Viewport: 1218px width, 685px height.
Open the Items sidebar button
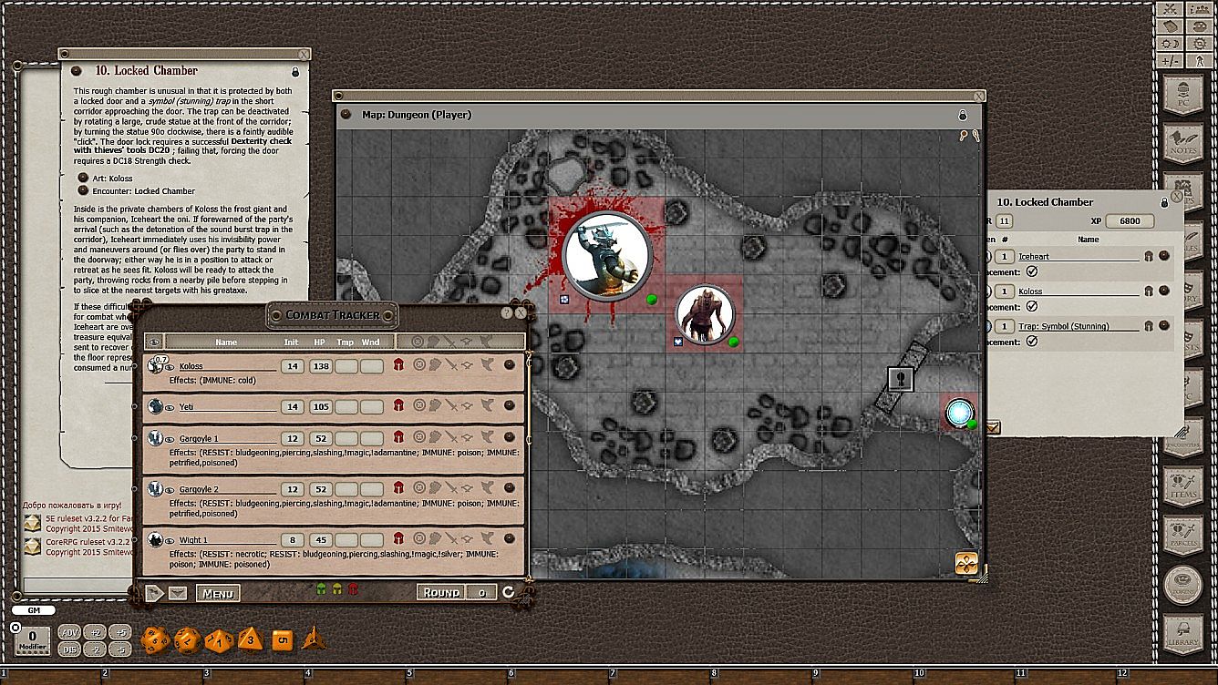tap(1182, 487)
